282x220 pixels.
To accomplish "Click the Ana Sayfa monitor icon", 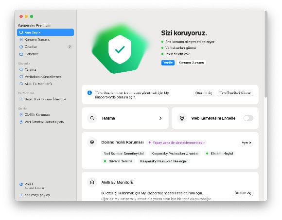I will click(x=21, y=32).
